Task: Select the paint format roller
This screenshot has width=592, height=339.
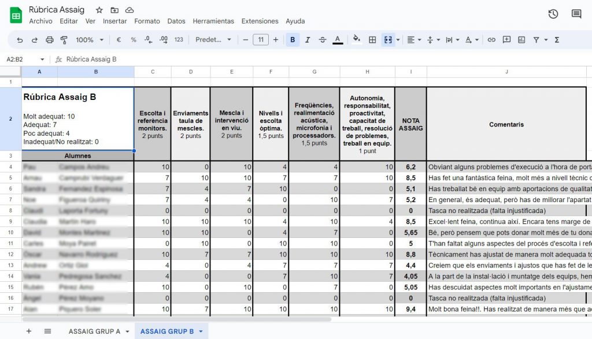Action: click(64, 40)
